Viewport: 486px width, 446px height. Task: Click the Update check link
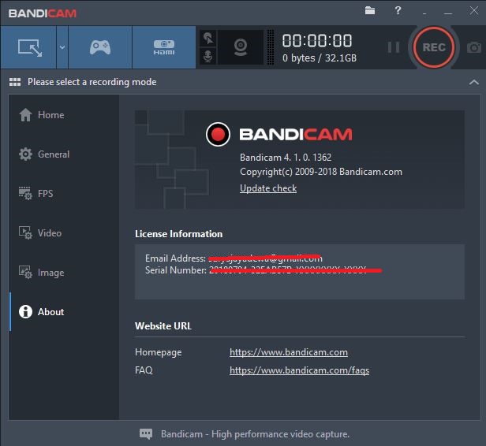268,188
